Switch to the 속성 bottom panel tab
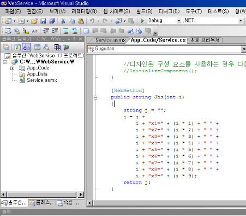The width and height of the screenshot is (246, 216). click(x=68, y=202)
